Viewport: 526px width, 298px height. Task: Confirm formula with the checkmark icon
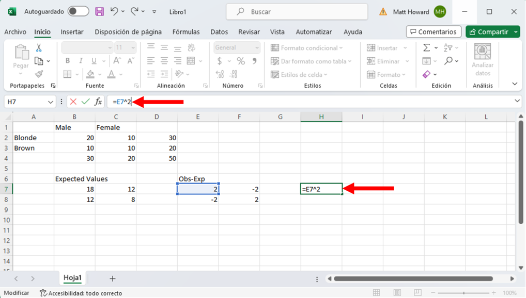(86, 102)
